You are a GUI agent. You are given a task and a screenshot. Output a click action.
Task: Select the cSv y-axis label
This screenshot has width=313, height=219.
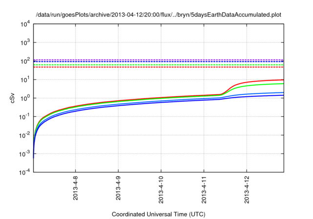12,98
